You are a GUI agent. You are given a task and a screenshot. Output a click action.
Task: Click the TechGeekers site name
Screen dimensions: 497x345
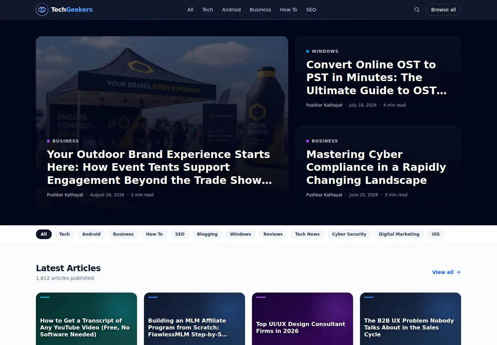(x=72, y=10)
